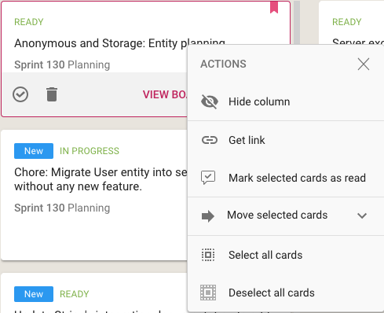Choose Hide column from Actions menu

coord(286,101)
